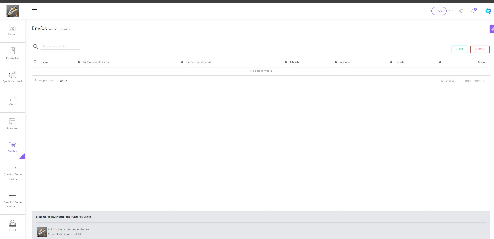The height and width of the screenshot is (239, 494).
Task: Open the Tablero dashboard icon
Action: pos(13,28)
